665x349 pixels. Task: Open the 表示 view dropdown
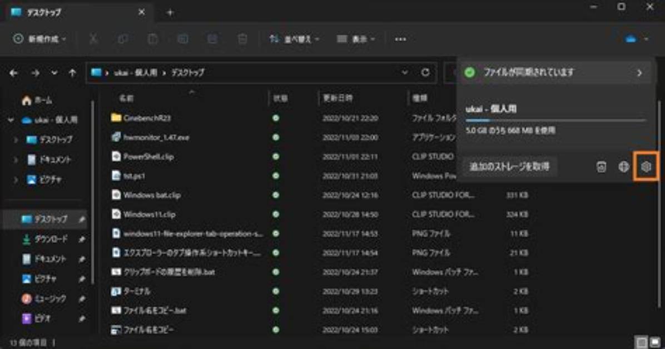(356, 39)
